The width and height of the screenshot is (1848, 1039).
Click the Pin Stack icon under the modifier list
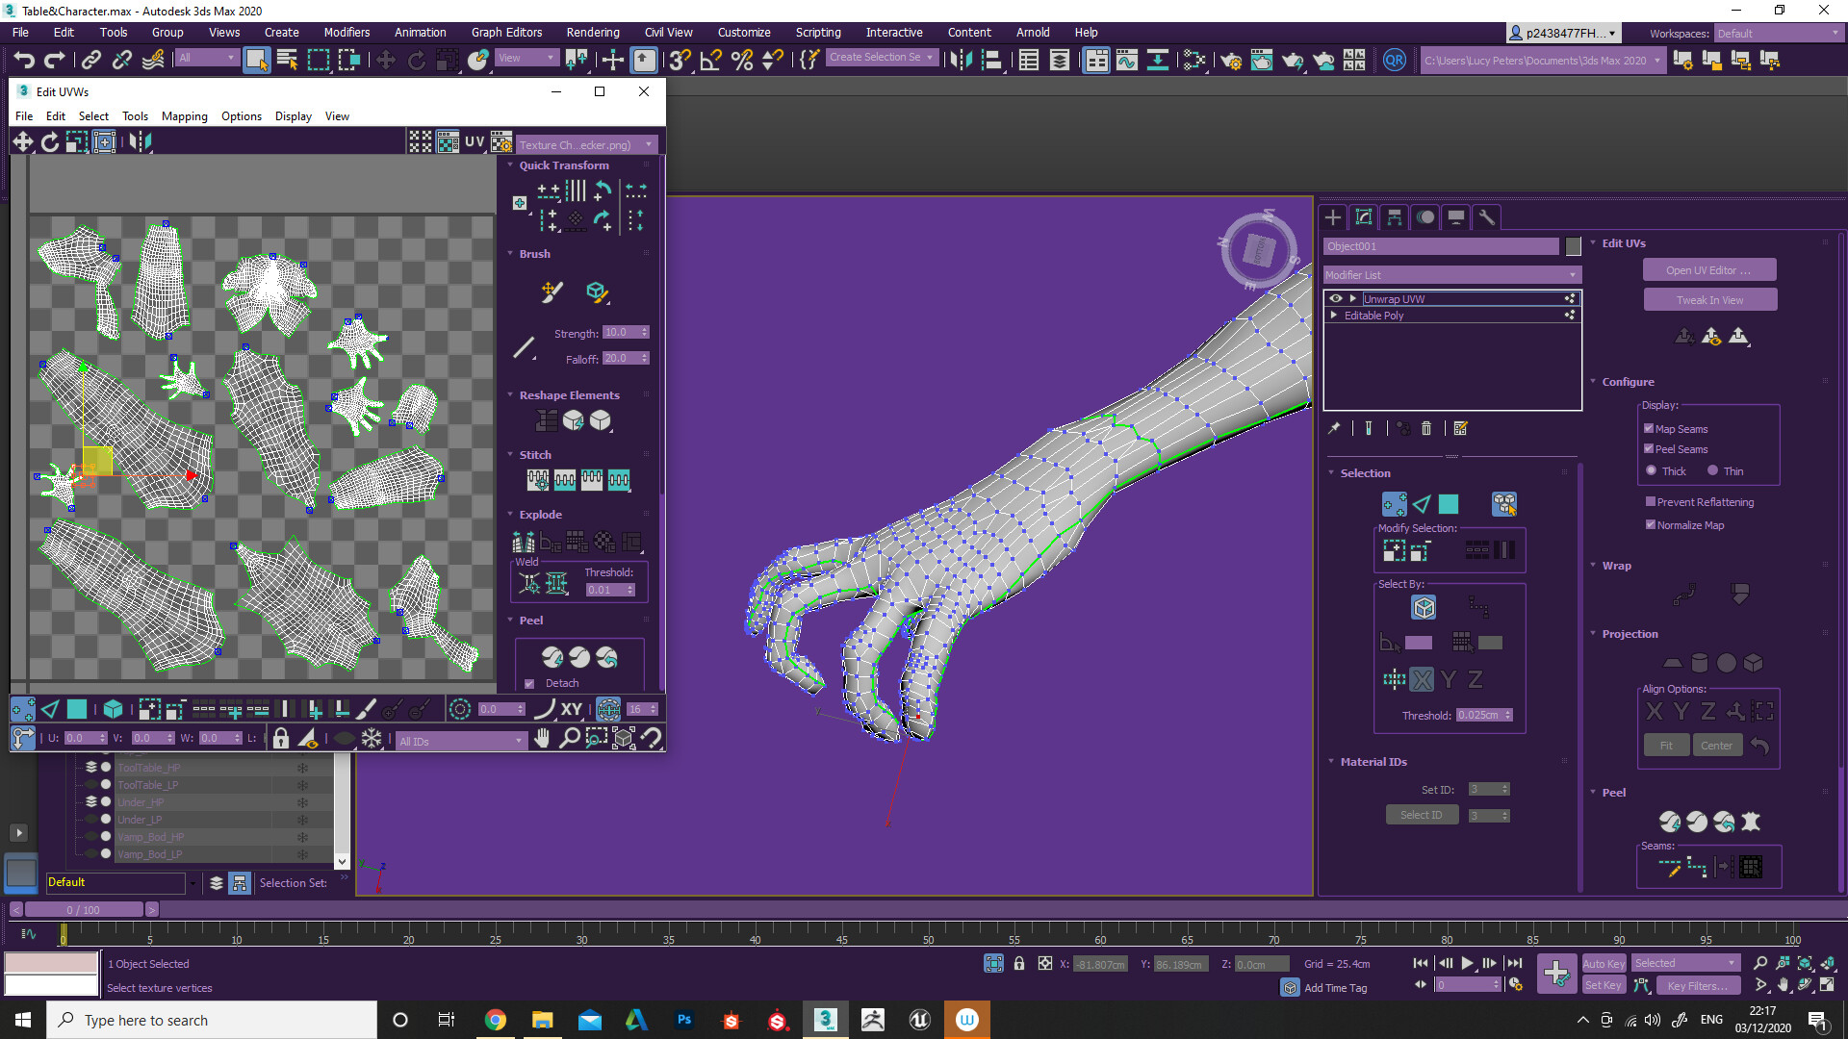(x=1335, y=428)
